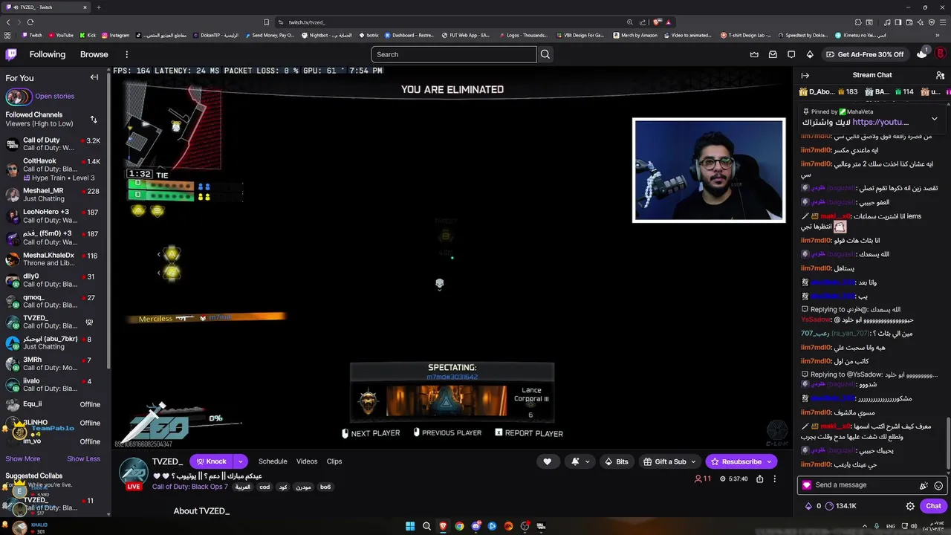Open the pinned YouTube link in chat
Screen dimensions: 951x535
880,122
